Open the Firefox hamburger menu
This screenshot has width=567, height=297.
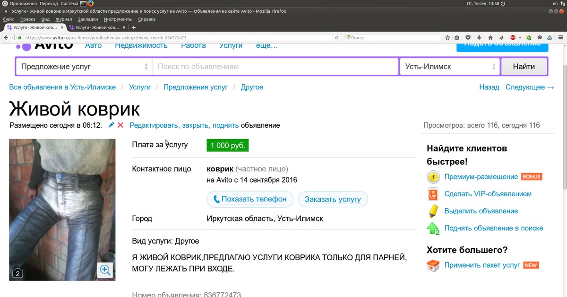[x=561, y=37]
